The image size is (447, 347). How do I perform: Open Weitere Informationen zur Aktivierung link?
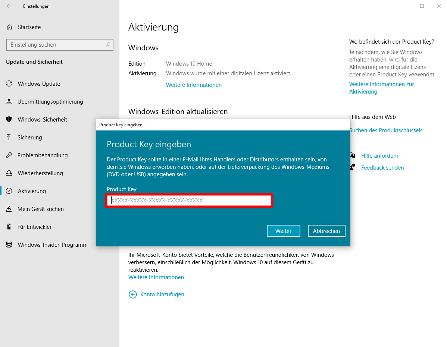[381, 88]
